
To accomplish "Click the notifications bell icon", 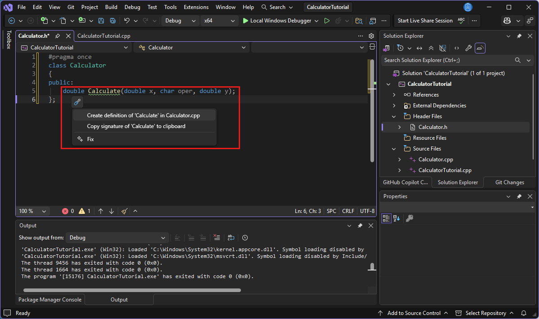I will pos(524,313).
